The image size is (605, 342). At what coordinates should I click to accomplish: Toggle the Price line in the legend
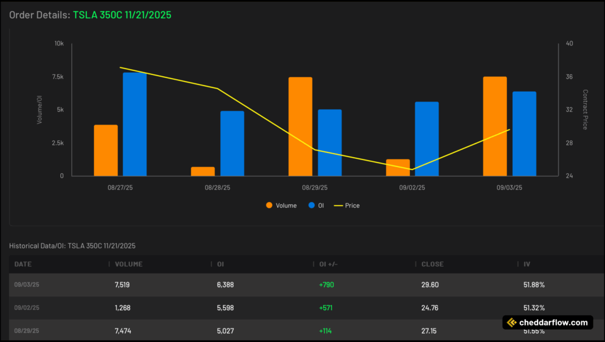[346, 206]
